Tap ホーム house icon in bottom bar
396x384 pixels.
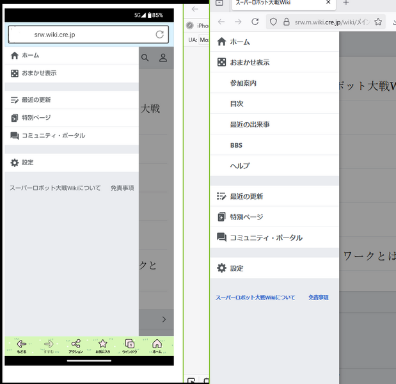[x=157, y=346]
